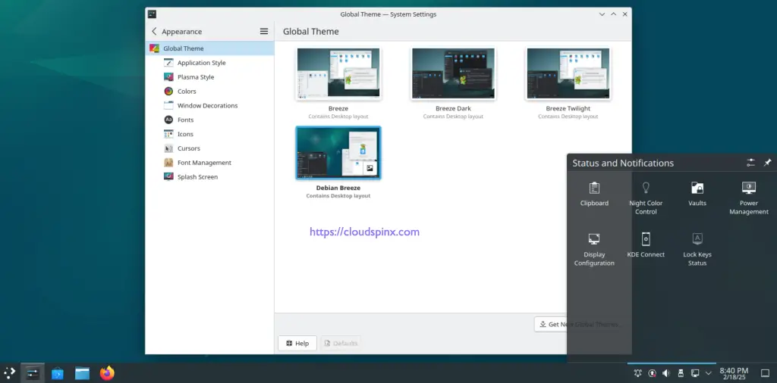Open Window Decorations settings
Image resolution: width=777 pixels, height=383 pixels.
(209, 106)
